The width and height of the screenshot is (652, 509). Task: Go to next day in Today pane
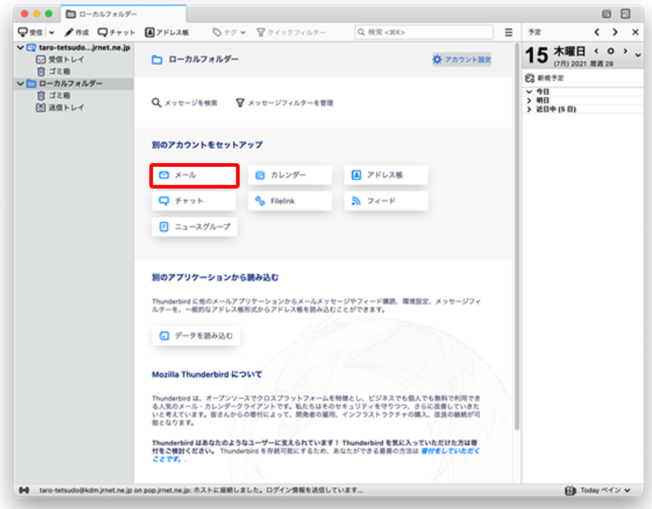(x=625, y=51)
